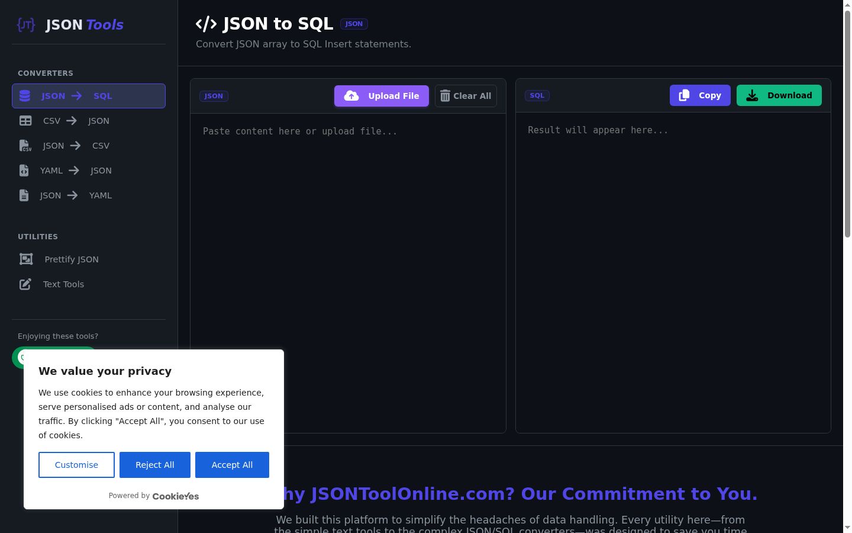
Task: Click the SQL result output area
Action: click(673, 272)
